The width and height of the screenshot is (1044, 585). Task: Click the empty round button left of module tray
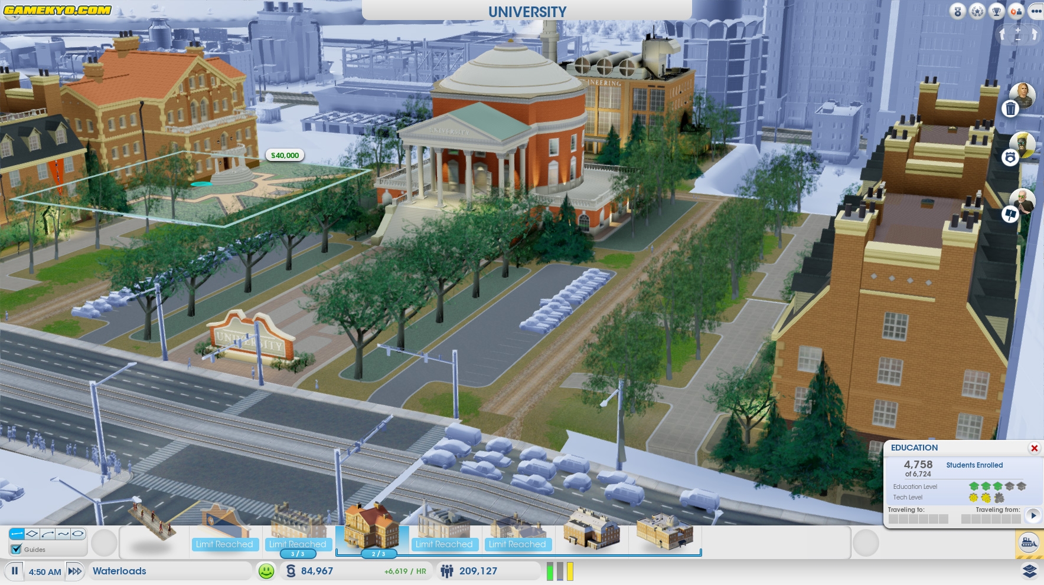[104, 543]
